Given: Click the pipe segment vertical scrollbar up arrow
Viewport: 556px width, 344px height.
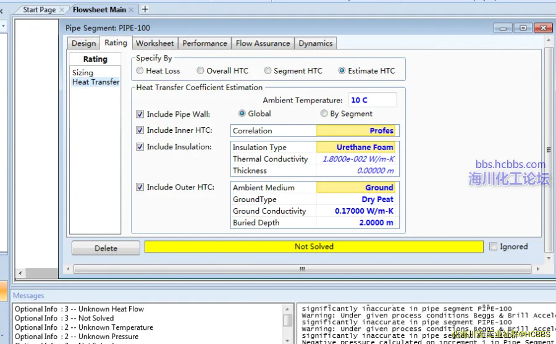Looking at the screenshot, I should tap(549, 40).
